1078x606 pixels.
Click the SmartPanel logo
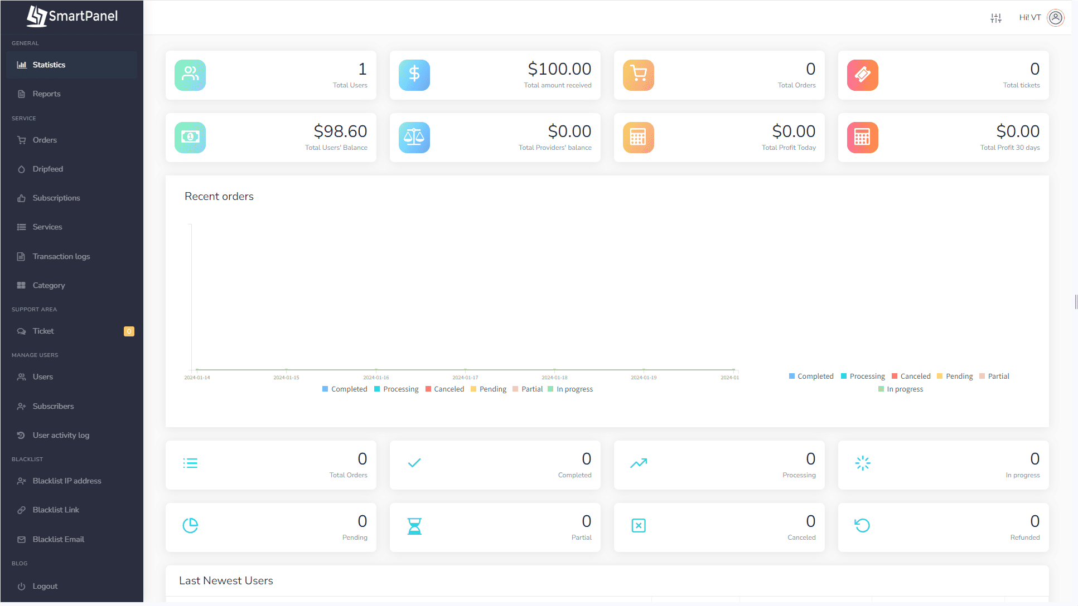tap(72, 16)
